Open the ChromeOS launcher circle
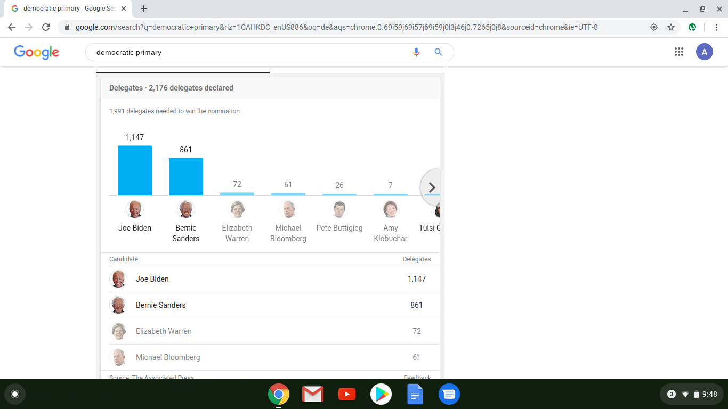The image size is (728, 409). point(15,394)
